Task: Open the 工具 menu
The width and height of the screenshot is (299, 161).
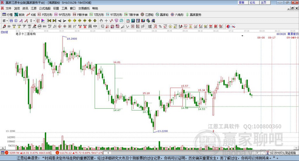Action: click(64, 8)
